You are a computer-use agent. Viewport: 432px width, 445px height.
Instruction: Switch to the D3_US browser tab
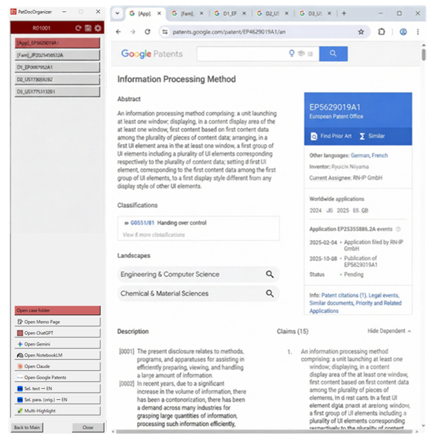click(x=315, y=14)
